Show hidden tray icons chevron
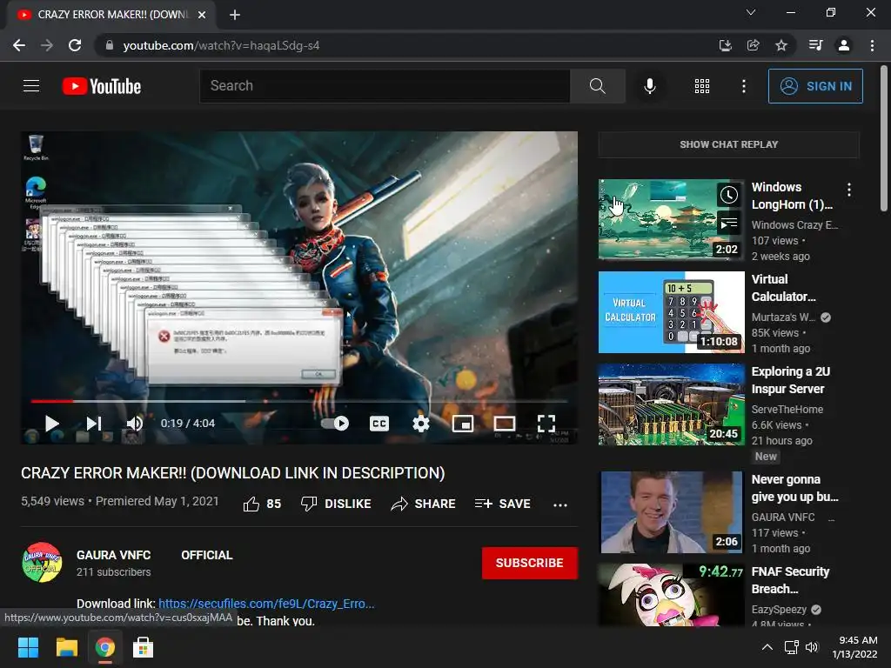 767,647
